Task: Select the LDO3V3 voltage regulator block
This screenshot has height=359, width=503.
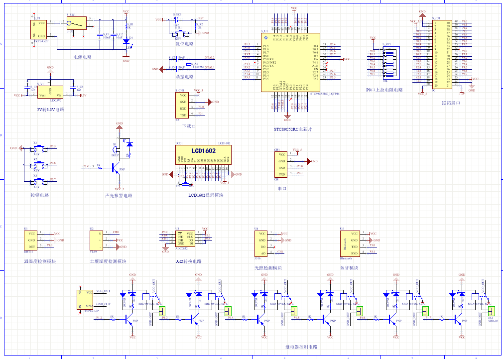Action: pyautogui.click(x=52, y=92)
